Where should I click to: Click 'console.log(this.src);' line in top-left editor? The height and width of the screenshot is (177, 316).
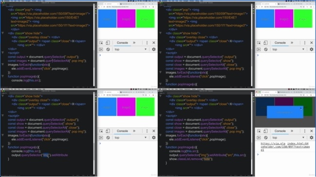pos(26,80)
